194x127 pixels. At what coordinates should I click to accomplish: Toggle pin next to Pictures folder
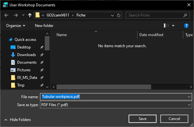pyautogui.click(x=42, y=70)
